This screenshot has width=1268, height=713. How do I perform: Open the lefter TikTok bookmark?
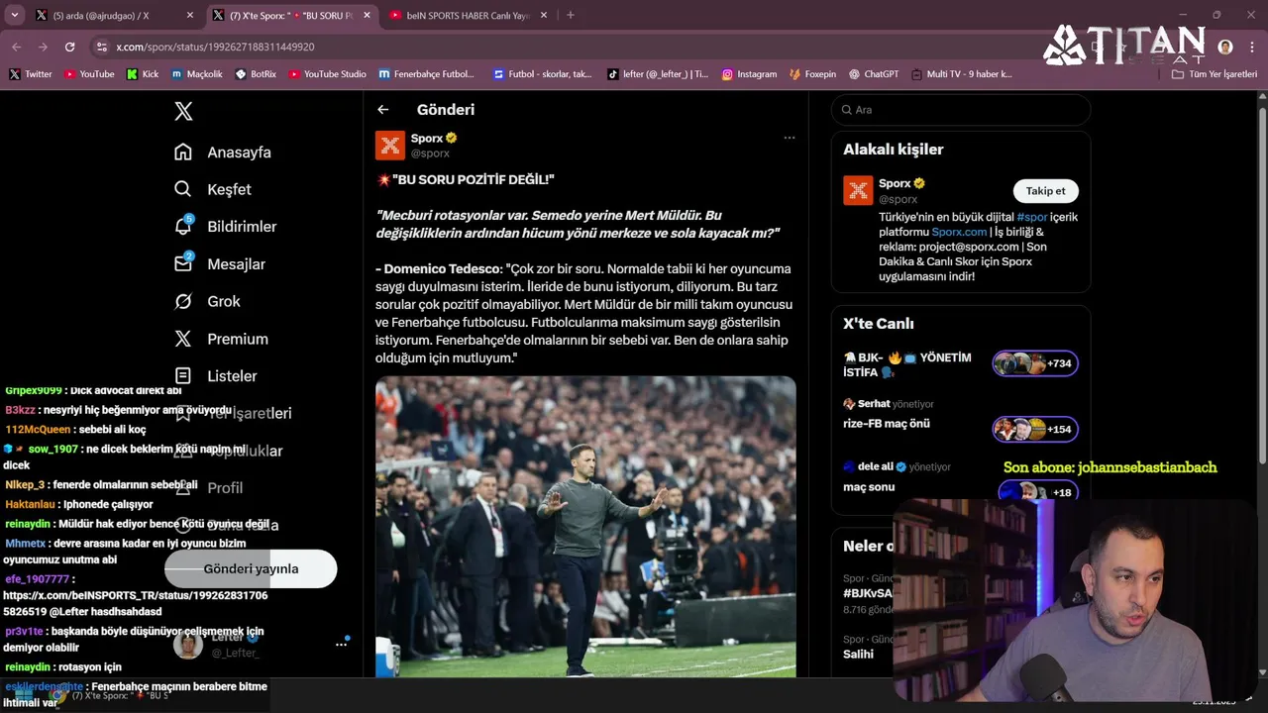(x=658, y=74)
